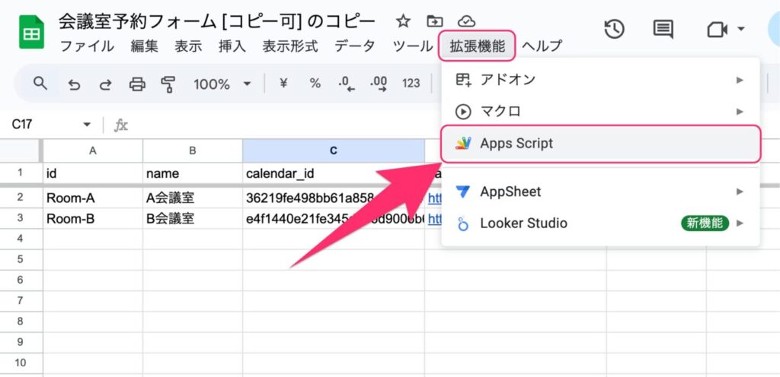The width and height of the screenshot is (780, 377).
Task: Select the 'B会議室' cell
Action: tap(193, 218)
